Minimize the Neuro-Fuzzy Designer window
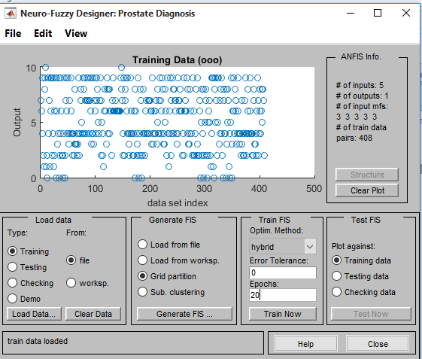422x359 pixels. 351,13
